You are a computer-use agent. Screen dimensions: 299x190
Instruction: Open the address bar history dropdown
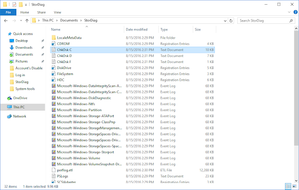225,21
